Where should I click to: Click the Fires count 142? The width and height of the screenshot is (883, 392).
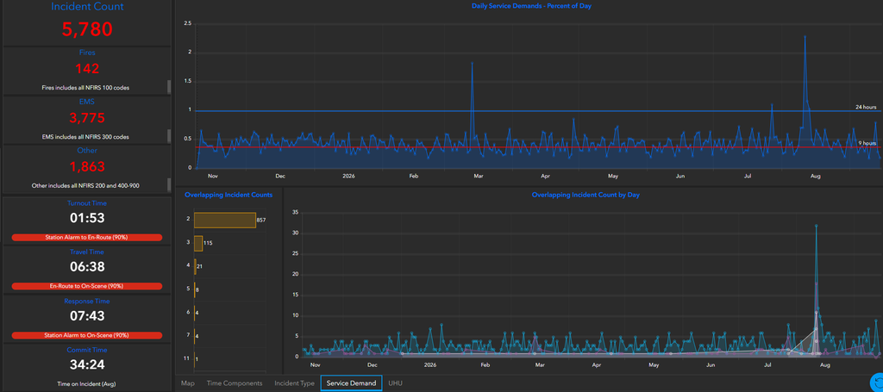click(x=87, y=69)
